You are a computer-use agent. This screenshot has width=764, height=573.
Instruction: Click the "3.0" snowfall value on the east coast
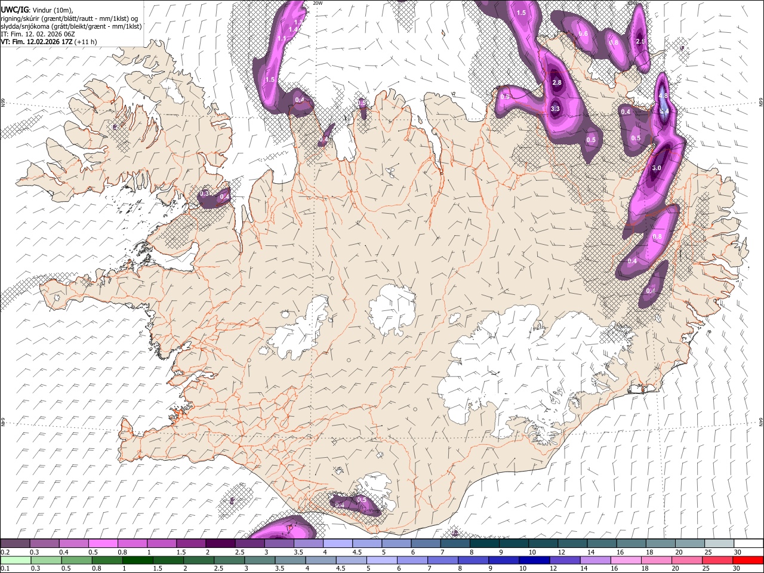tap(657, 168)
